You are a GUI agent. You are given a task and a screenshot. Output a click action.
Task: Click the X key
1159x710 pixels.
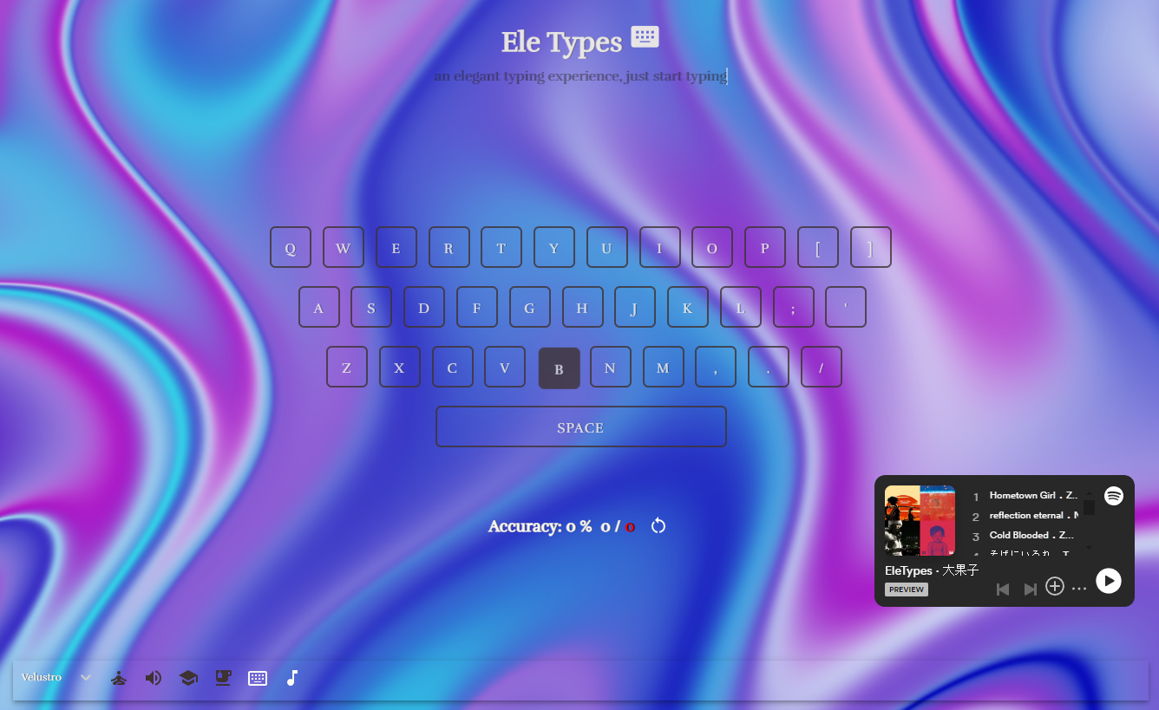click(x=399, y=367)
